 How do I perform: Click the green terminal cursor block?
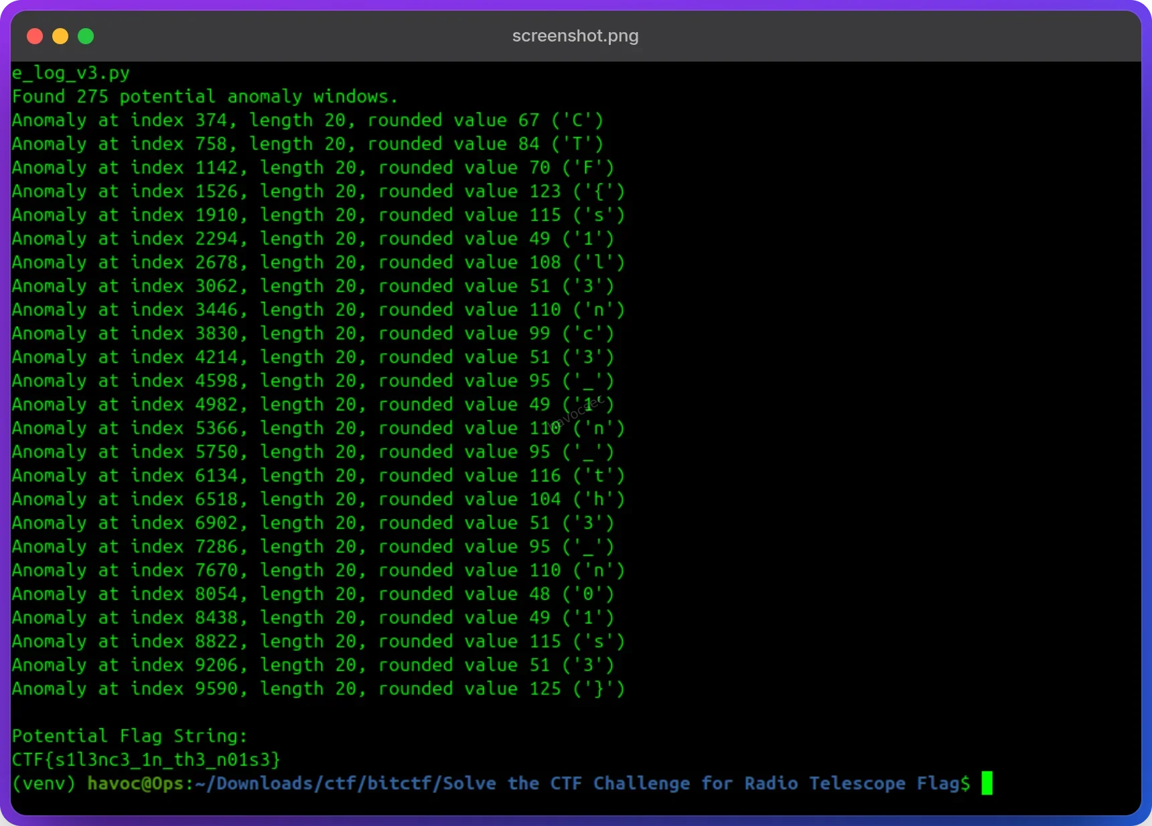point(987,783)
